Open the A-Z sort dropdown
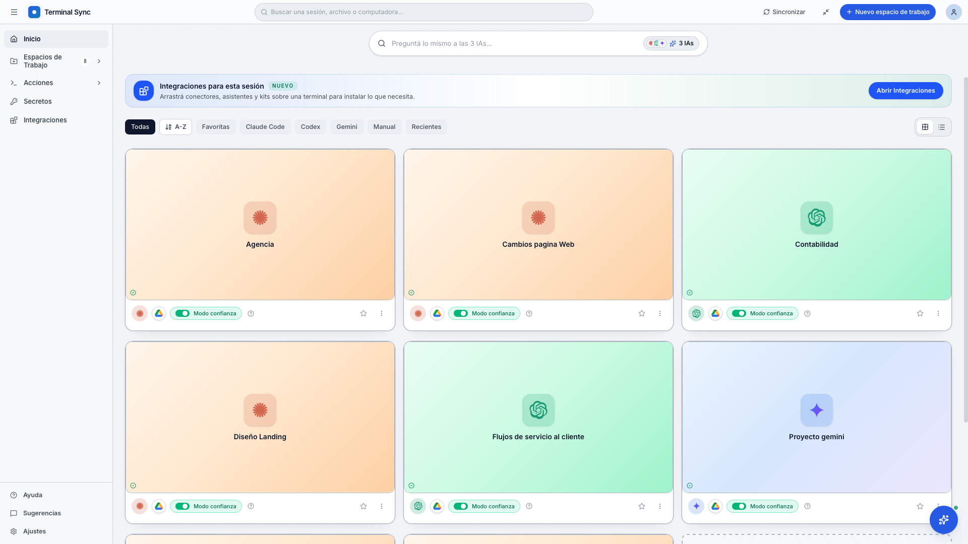 [175, 127]
